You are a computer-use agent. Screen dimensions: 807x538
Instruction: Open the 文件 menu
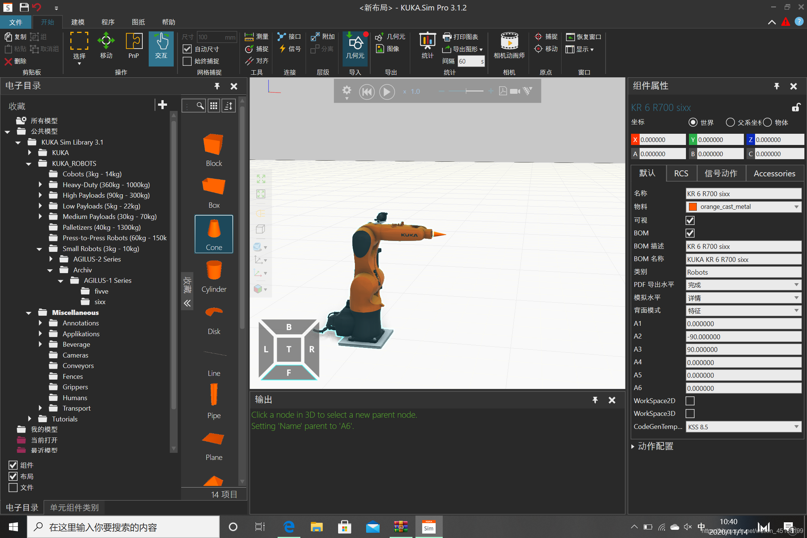pos(16,22)
